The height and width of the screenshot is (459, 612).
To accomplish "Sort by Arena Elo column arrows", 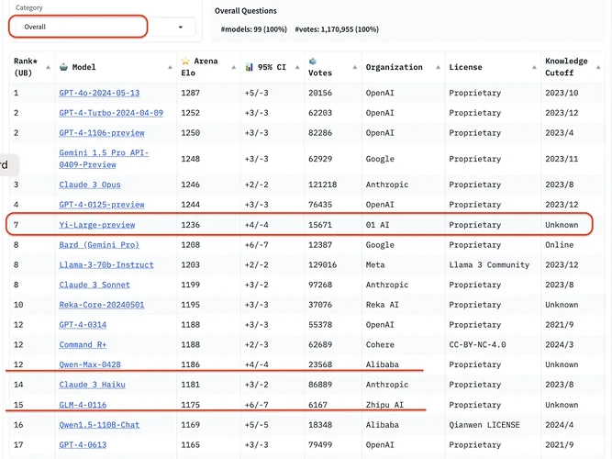I will click(231, 67).
